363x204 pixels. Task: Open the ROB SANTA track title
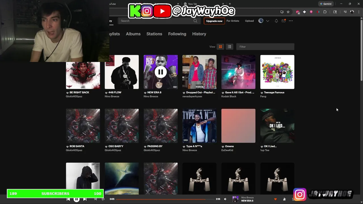coord(77,146)
